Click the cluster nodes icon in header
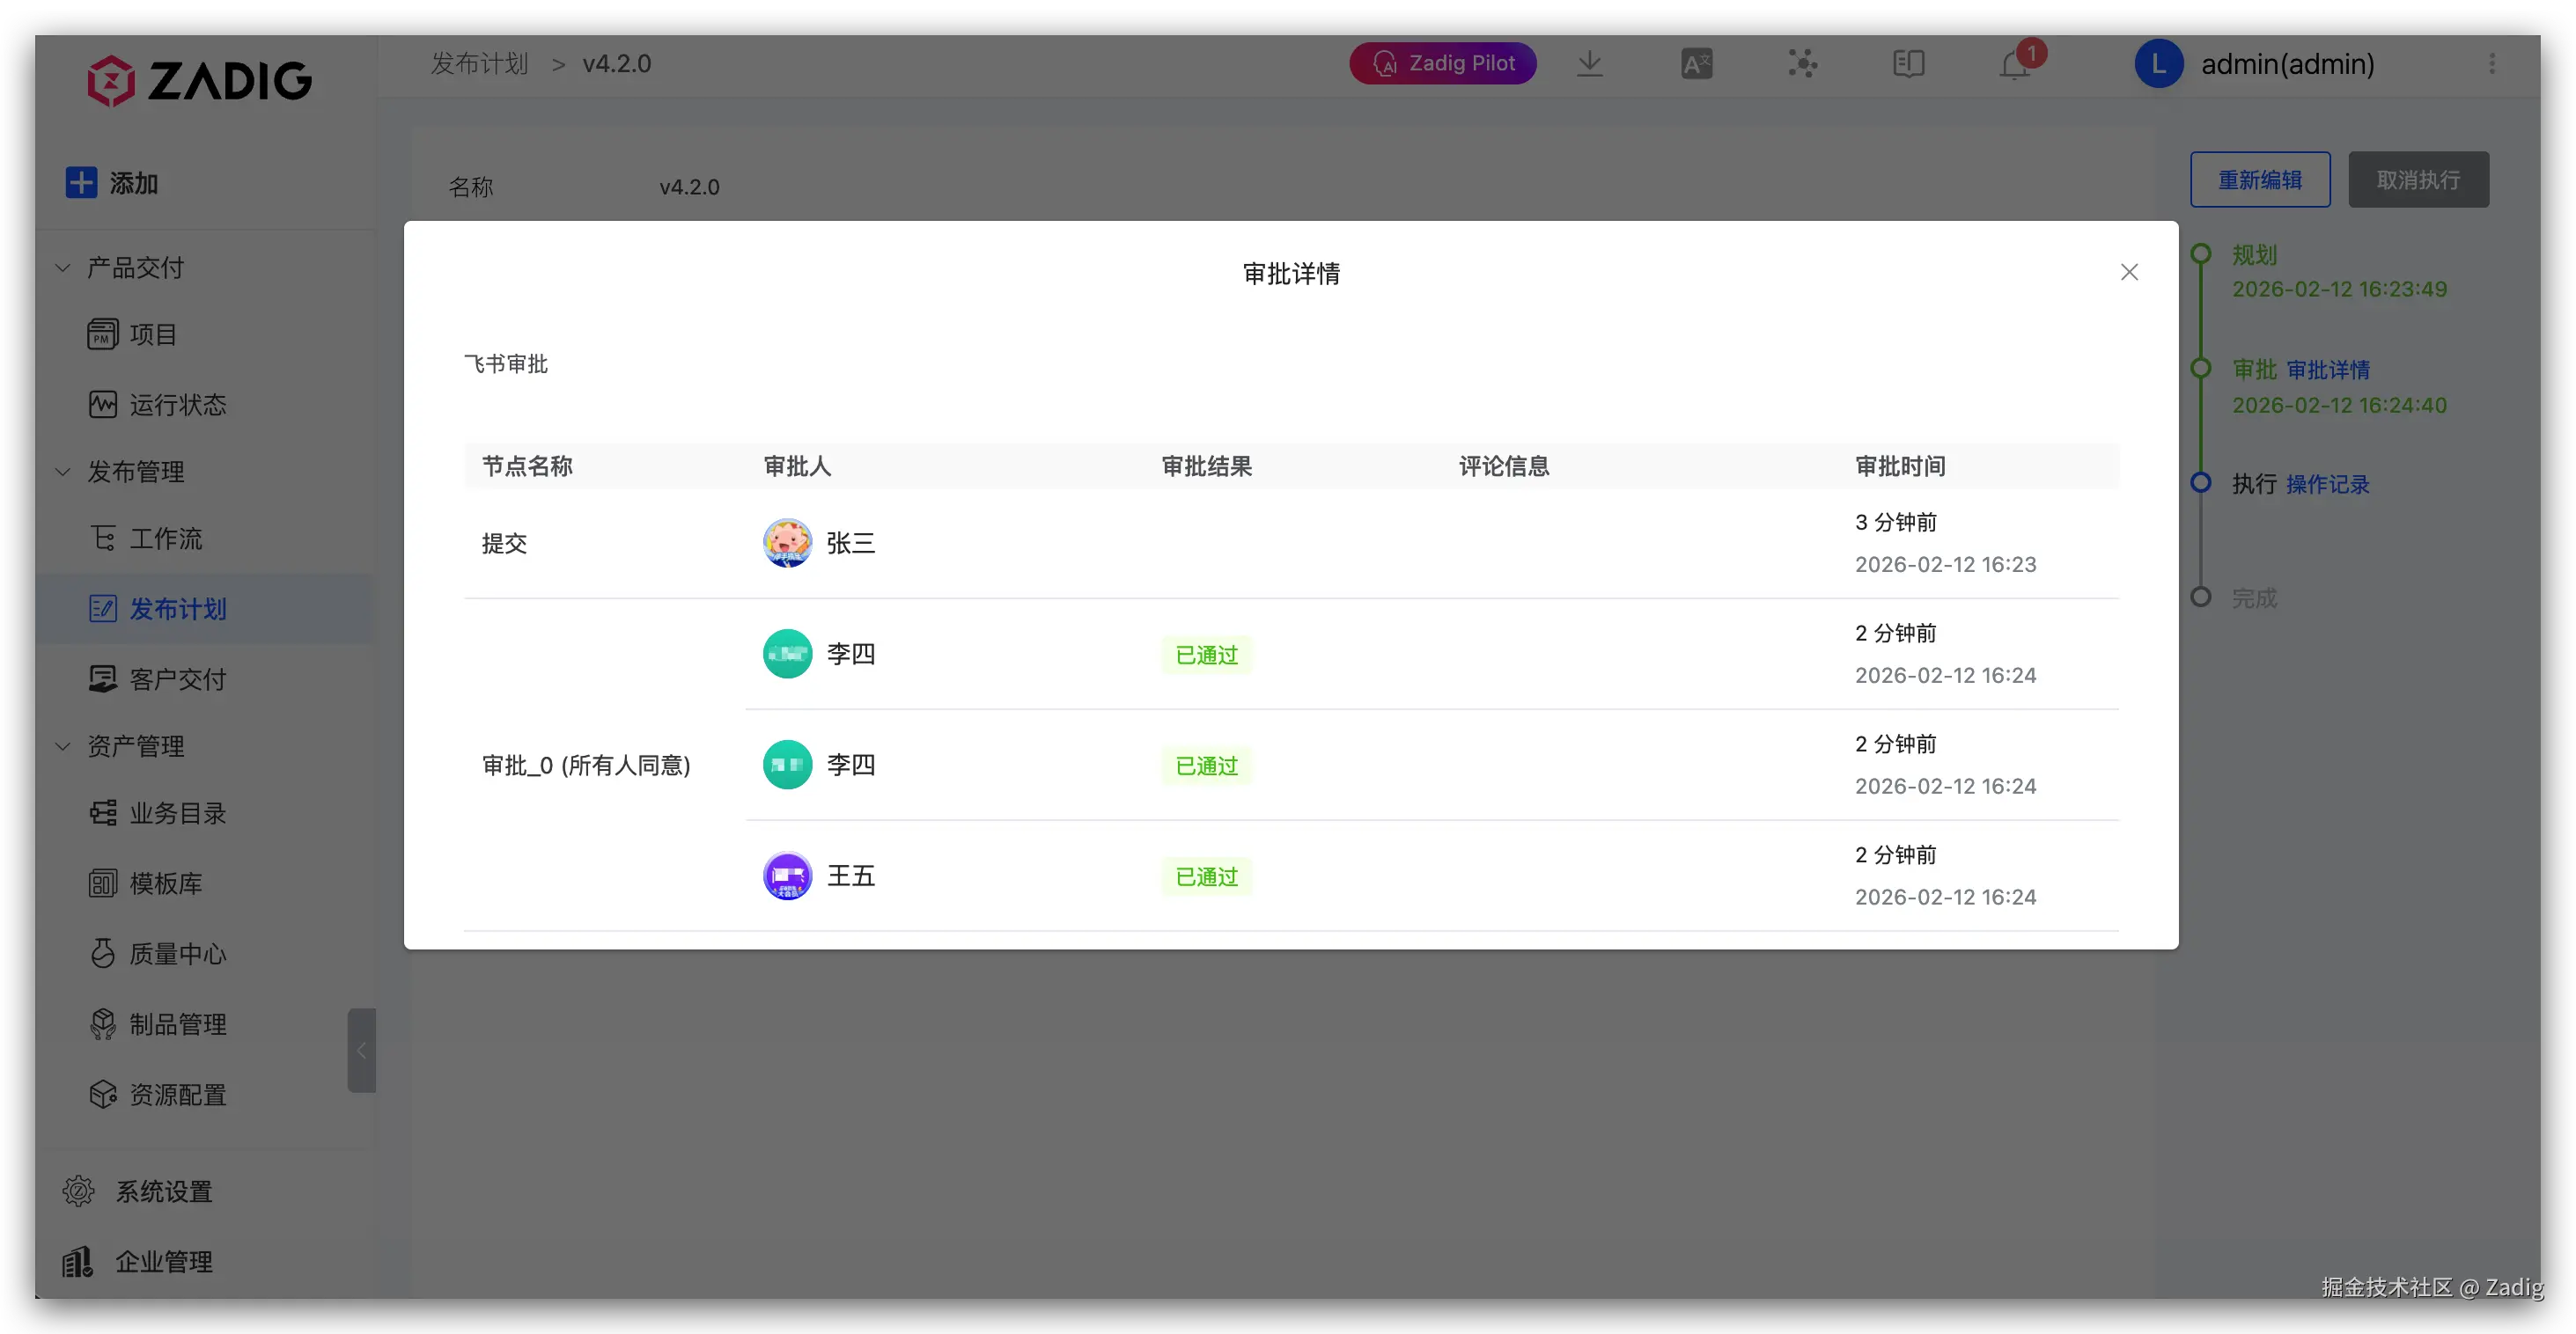The height and width of the screenshot is (1334, 2576). tap(1802, 64)
